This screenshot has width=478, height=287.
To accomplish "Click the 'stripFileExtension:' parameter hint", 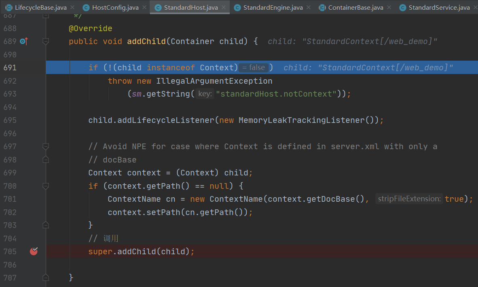I will pos(409,199).
